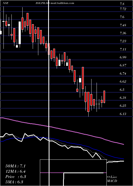This screenshot has width=133, height=186.
Task: Click the 7.11 price axis label
Action: 123,49
